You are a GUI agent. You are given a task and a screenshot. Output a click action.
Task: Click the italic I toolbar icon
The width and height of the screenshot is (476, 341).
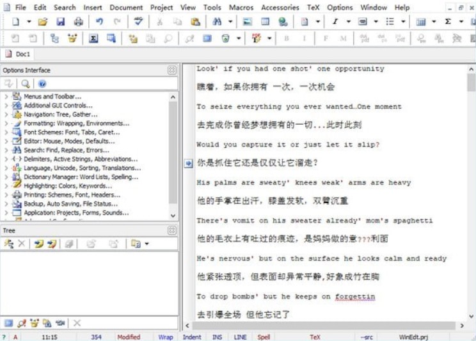tap(335, 21)
